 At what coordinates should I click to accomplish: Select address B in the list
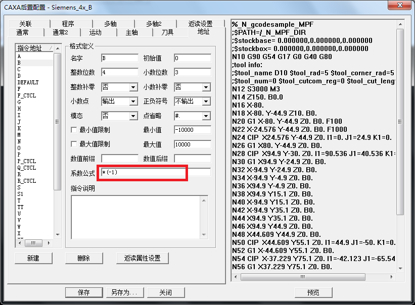coord(34,63)
